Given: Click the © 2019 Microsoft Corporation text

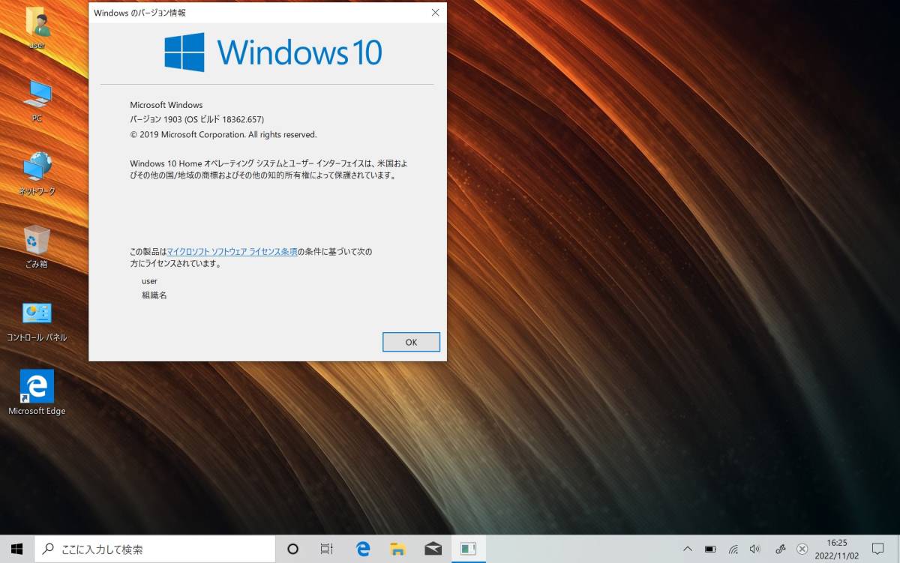Looking at the screenshot, I should (223, 134).
